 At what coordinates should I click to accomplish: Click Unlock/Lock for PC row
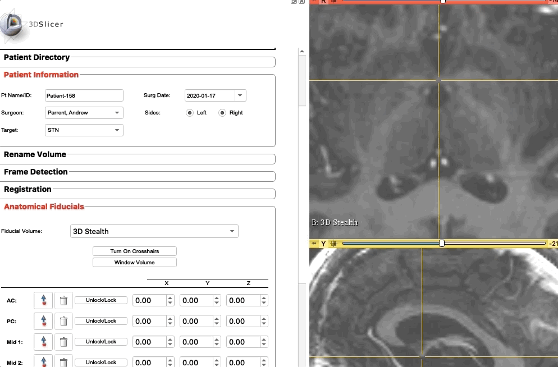pos(100,321)
